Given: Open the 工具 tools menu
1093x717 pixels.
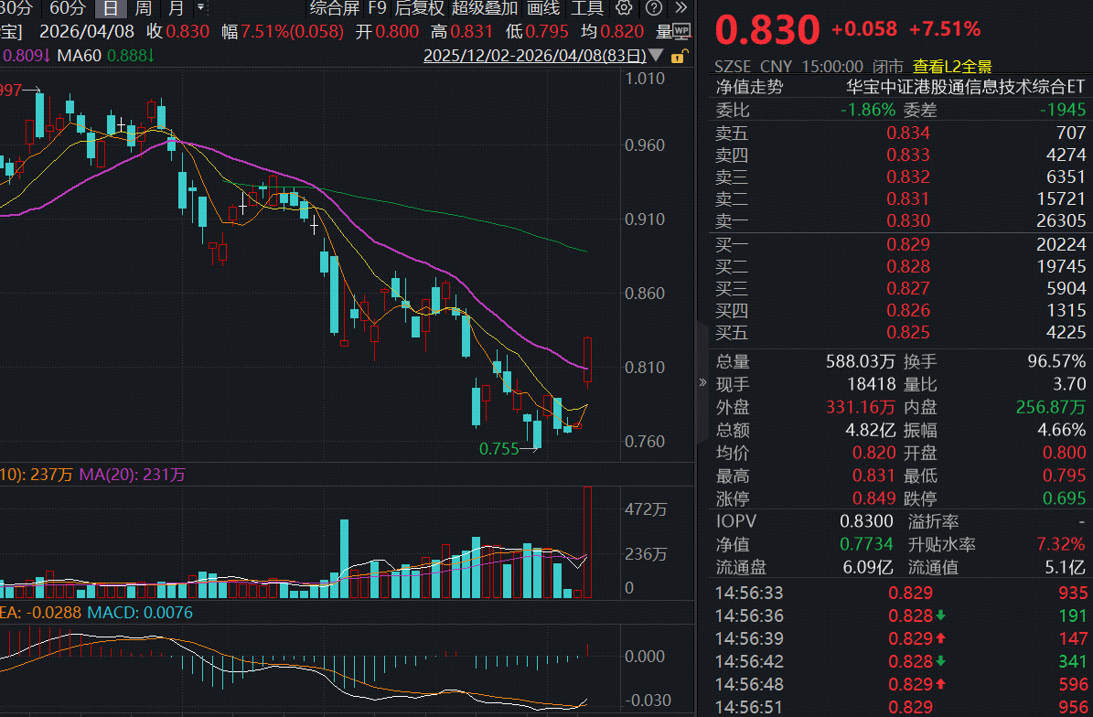Looking at the screenshot, I should [x=587, y=9].
